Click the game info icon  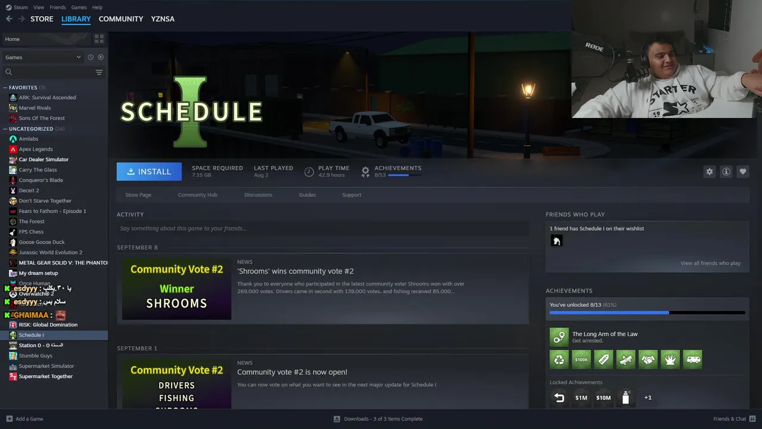(726, 172)
